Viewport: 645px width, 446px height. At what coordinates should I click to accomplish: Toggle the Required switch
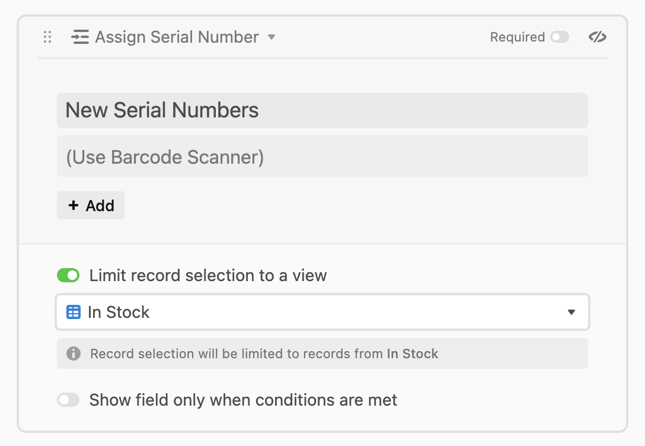[560, 37]
